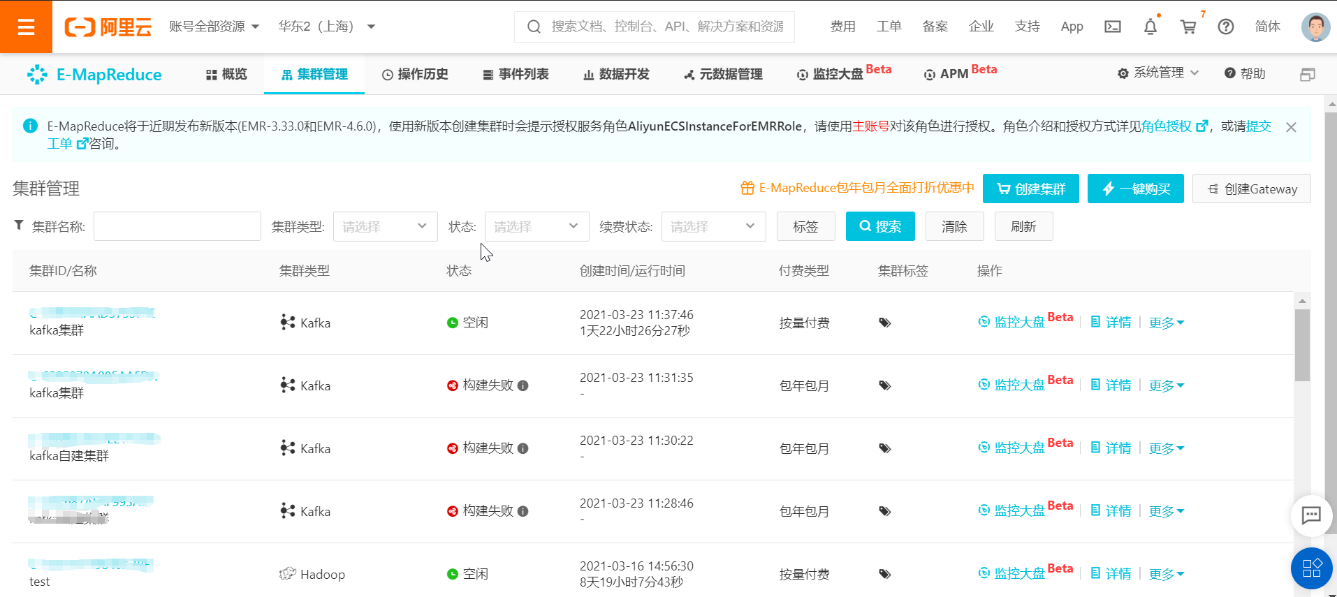1337x597 pixels.
Task: Expand 更多 for the idle kafka集群 row
Action: pyautogui.click(x=1167, y=323)
